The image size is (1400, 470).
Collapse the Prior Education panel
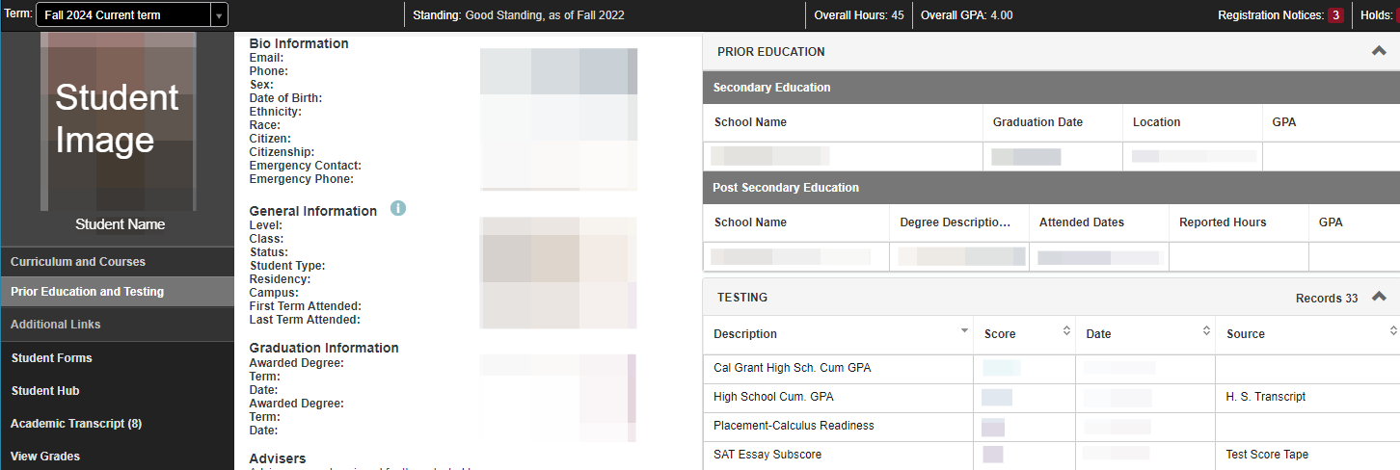(x=1379, y=51)
